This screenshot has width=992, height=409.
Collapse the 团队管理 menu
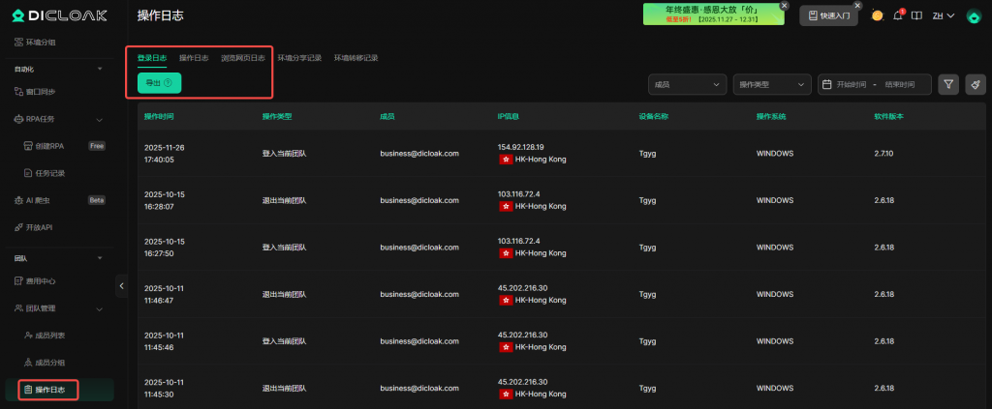[x=100, y=308]
